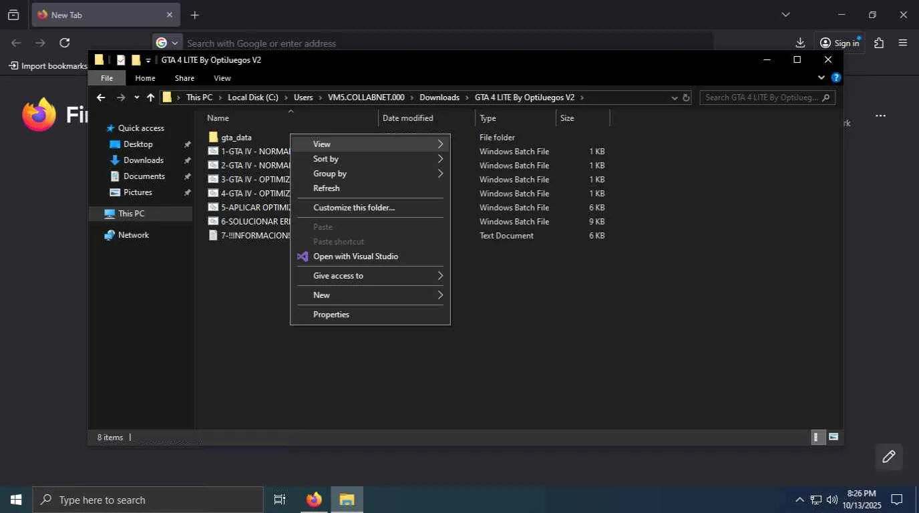The height and width of the screenshot is (513, 919).
Task: Go up one folder level in File Explorer
Action: pyautogui.click(x=150, y=98)
